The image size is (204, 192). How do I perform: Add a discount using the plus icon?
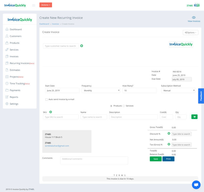coord(169,134)
